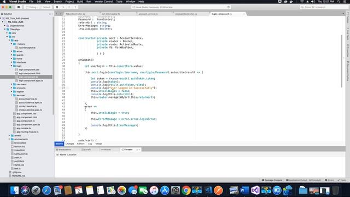Open Visual Studio Code from the Dock
Viewport: 350px width, 197px height.
pyautogui.click(x=208, y=190)
